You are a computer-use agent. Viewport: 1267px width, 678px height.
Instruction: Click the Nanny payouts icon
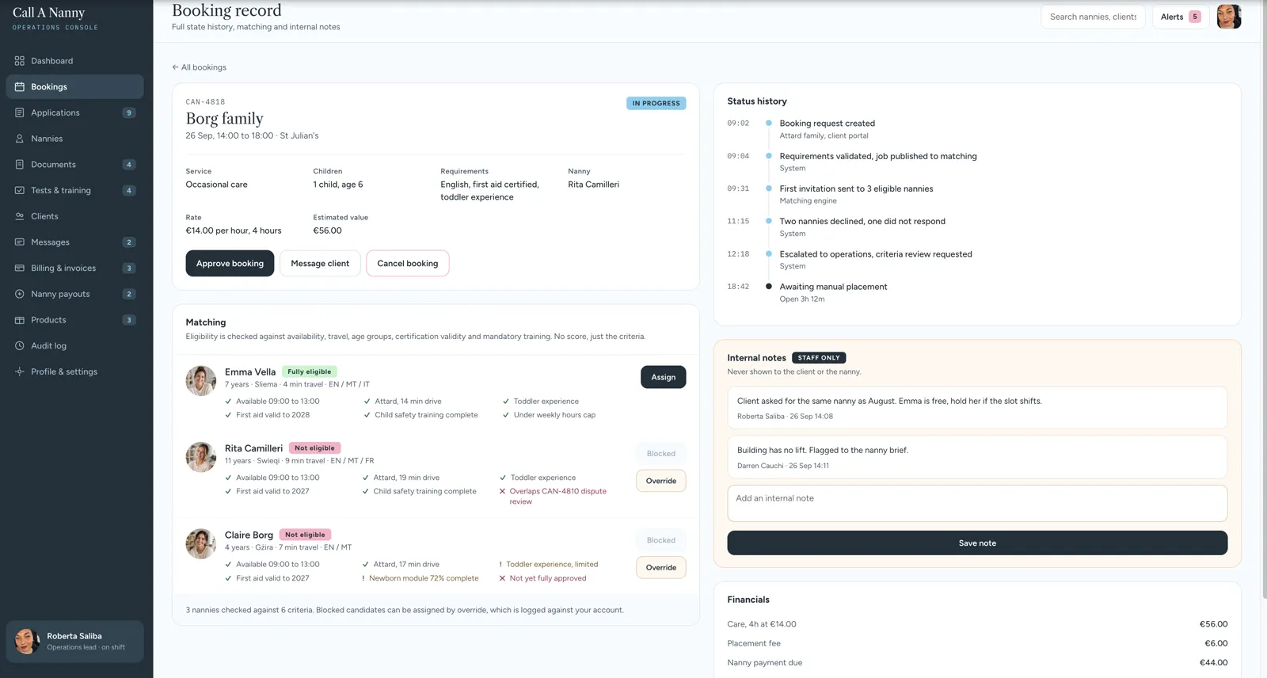click(x=20, y=294)
